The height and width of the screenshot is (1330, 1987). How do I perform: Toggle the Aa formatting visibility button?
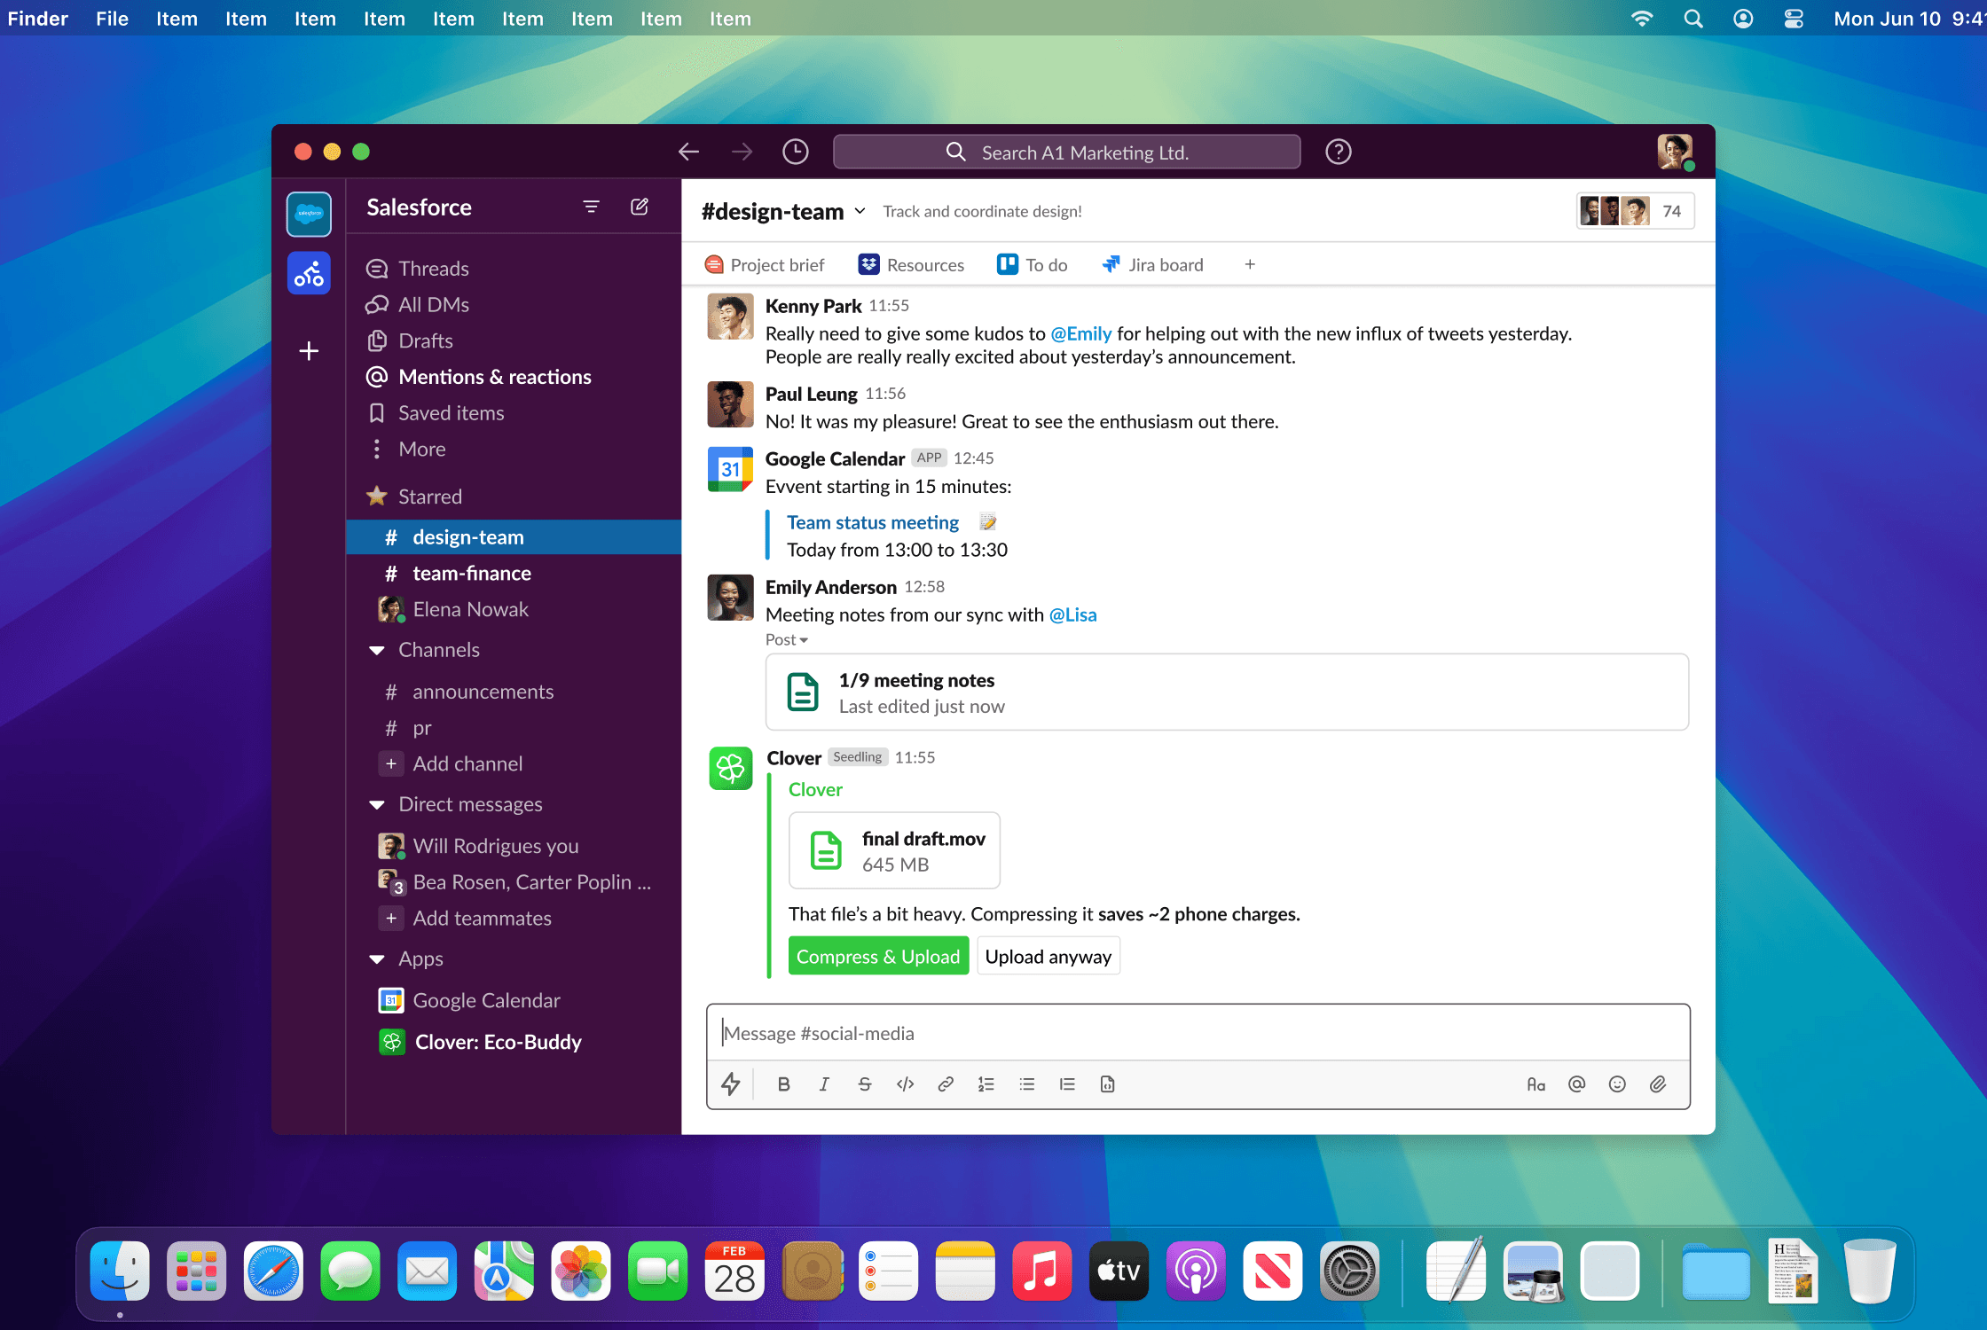1535,1084
